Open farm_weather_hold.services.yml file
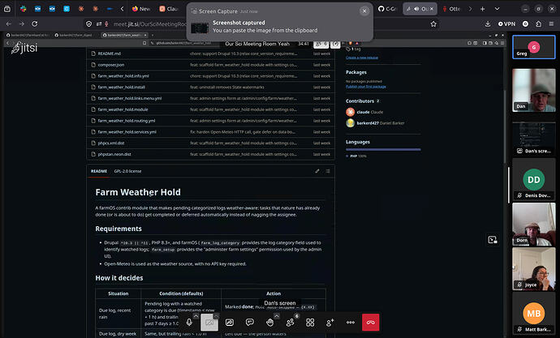 click(127, 132)
